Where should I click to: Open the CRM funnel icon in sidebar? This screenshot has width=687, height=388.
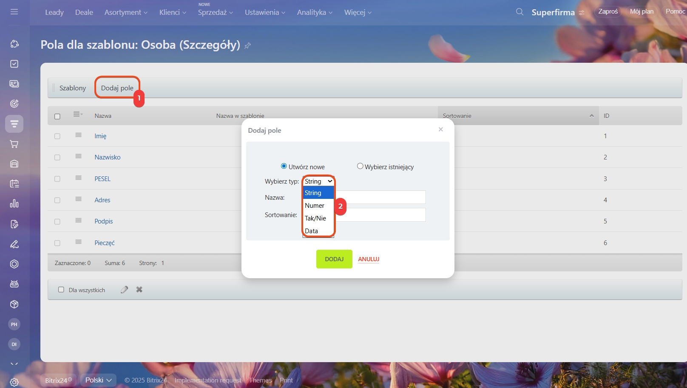pyautogui.click(x=14, y=124)
